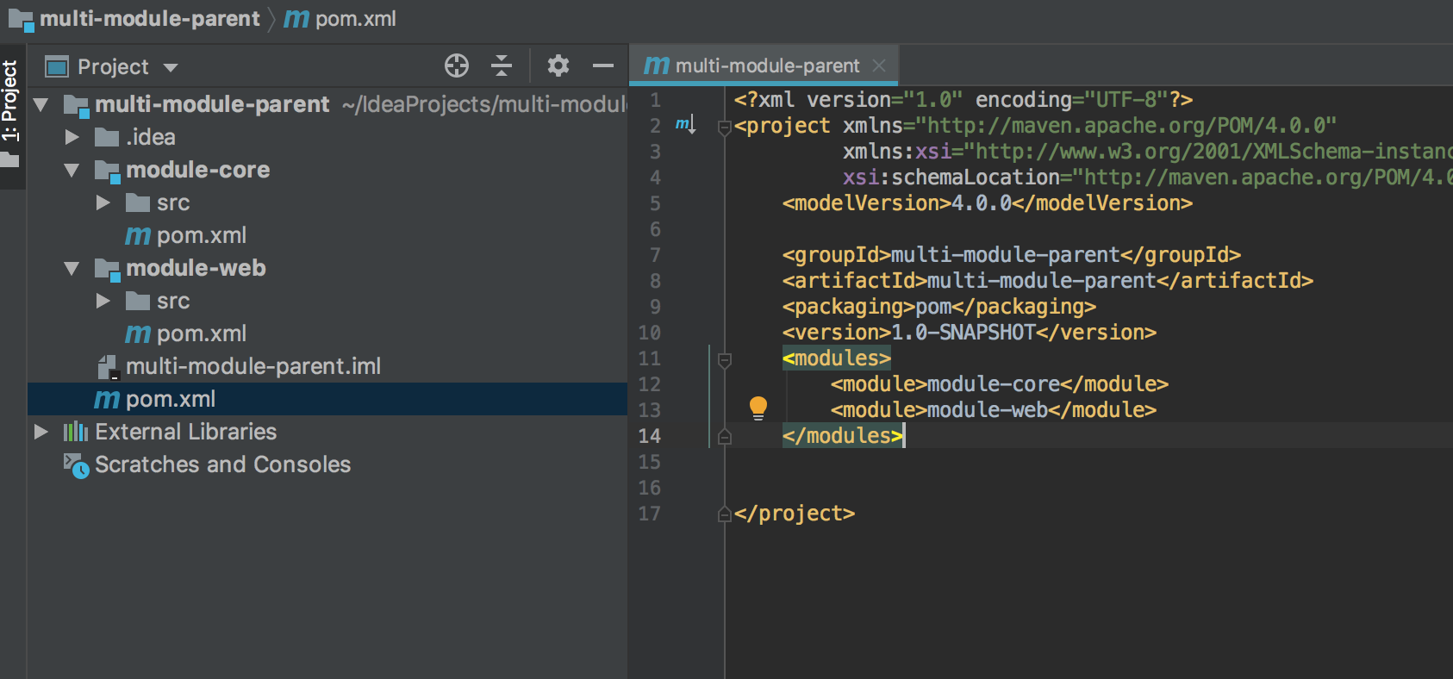Close the multi-module-parent editor tab
Image resolution: width=1453 pixels, height=679 pixels.
click(879, 65)
